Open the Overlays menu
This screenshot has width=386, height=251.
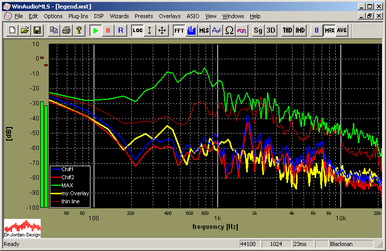pos(169,16)
